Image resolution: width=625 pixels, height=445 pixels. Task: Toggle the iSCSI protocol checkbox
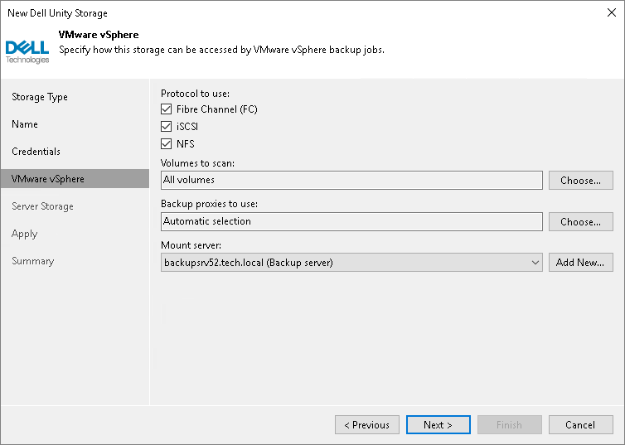pos(167,127)
